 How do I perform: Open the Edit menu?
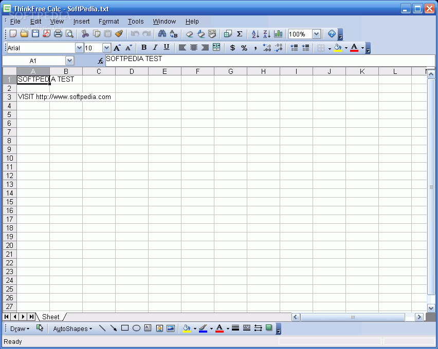[x=35, y=22]
